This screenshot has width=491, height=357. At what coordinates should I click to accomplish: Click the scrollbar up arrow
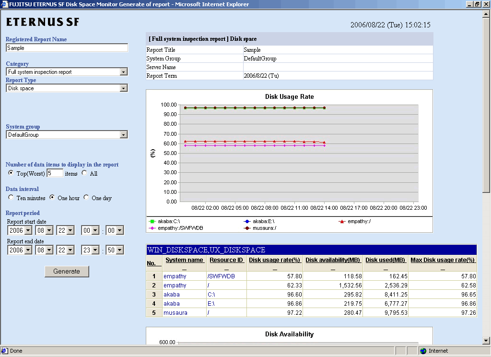point(486,14)
